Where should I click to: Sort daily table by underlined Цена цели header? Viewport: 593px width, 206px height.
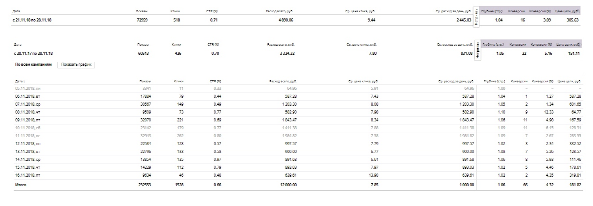tap(570, 81)
